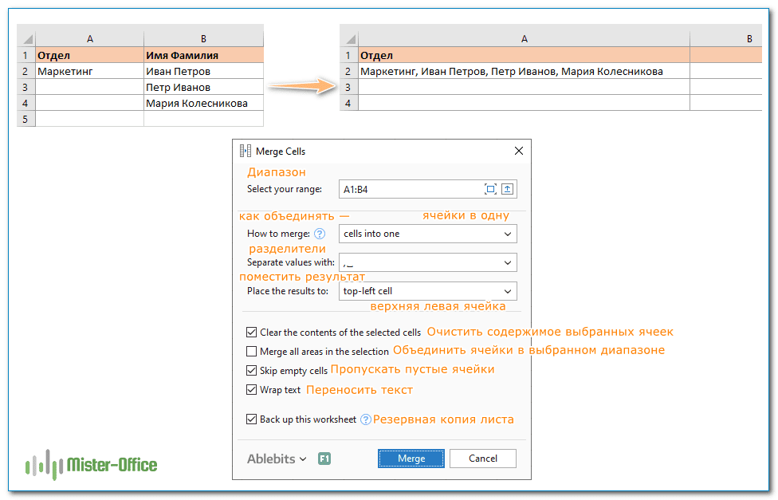Toggle the Skip empty cells checkbox
The height and width of the screenshot is (500, 778).
click(x=252, y=371)
